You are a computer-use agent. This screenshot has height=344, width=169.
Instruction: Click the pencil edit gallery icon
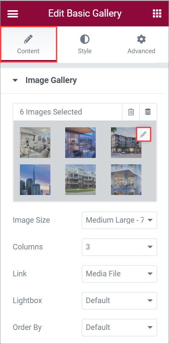pyautogui.click(x=143, y=135)
